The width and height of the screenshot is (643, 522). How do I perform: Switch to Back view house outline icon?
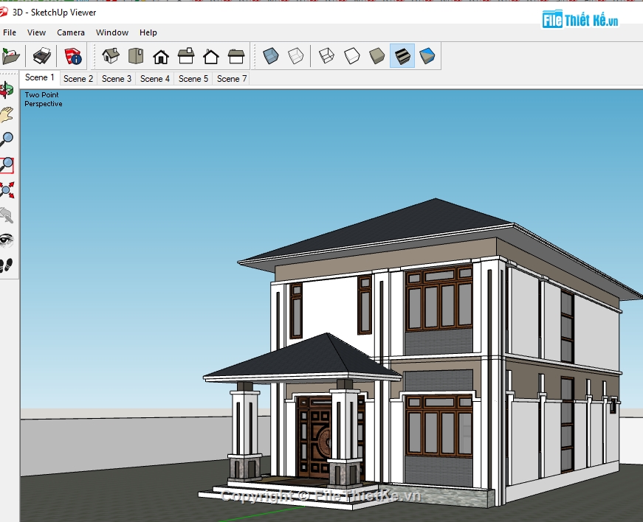click(211, 57)
